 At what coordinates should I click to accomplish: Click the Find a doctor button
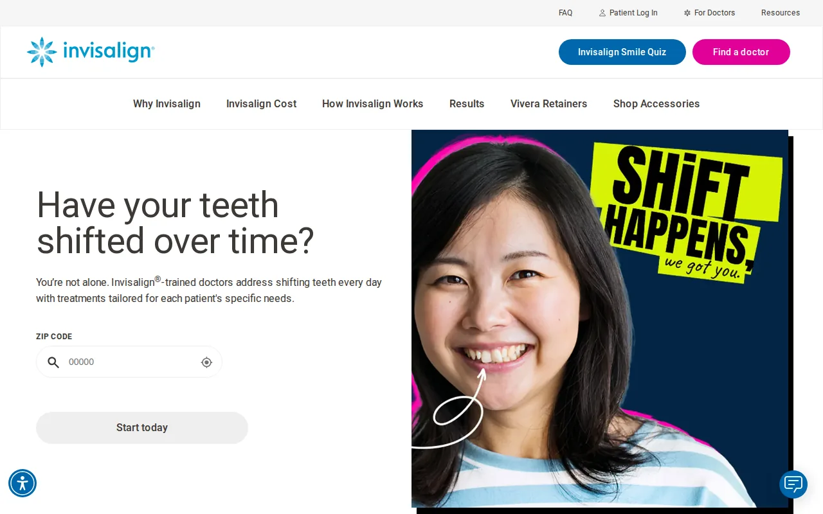741,52
